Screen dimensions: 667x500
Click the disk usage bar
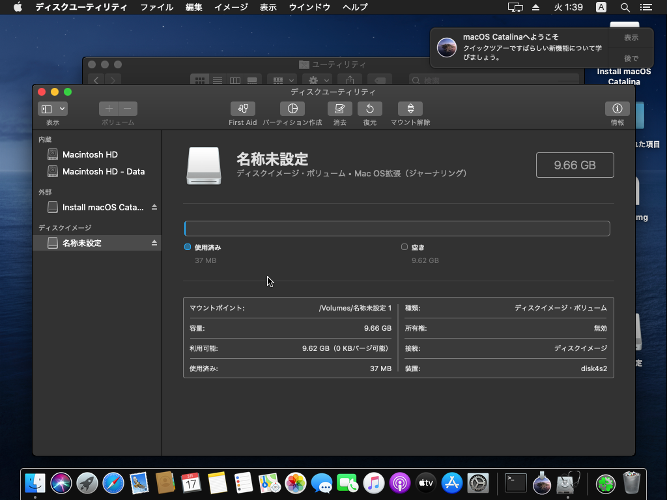pos(397,229)
